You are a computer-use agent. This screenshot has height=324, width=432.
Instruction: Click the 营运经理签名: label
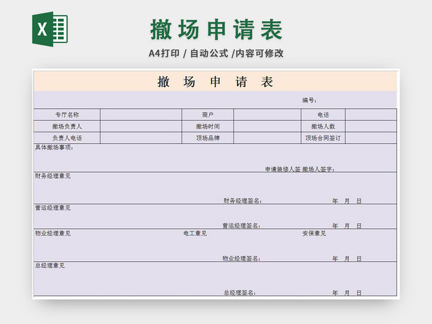pyautogui.click(x=242, y=225)
